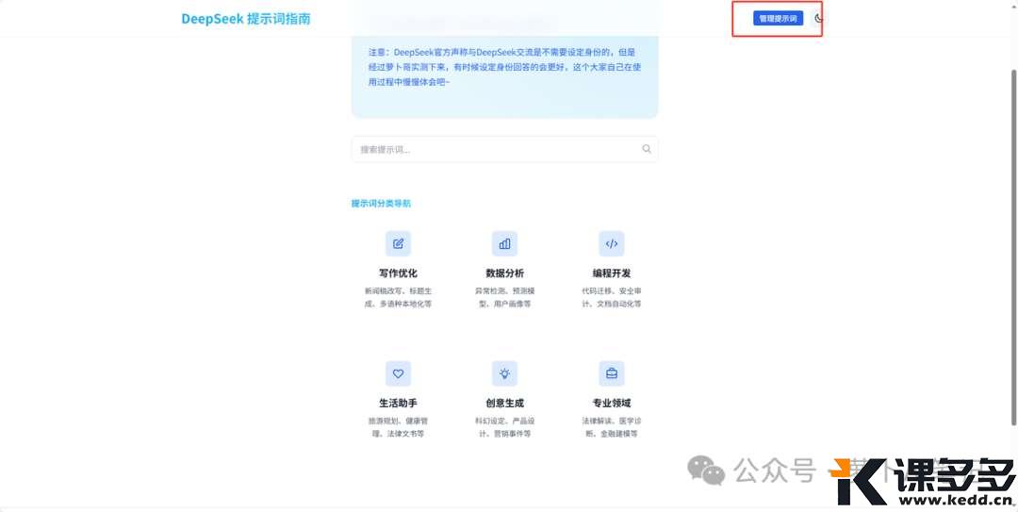
Task: Click the 提示词分类导航 heading
Action: point(381,204)
